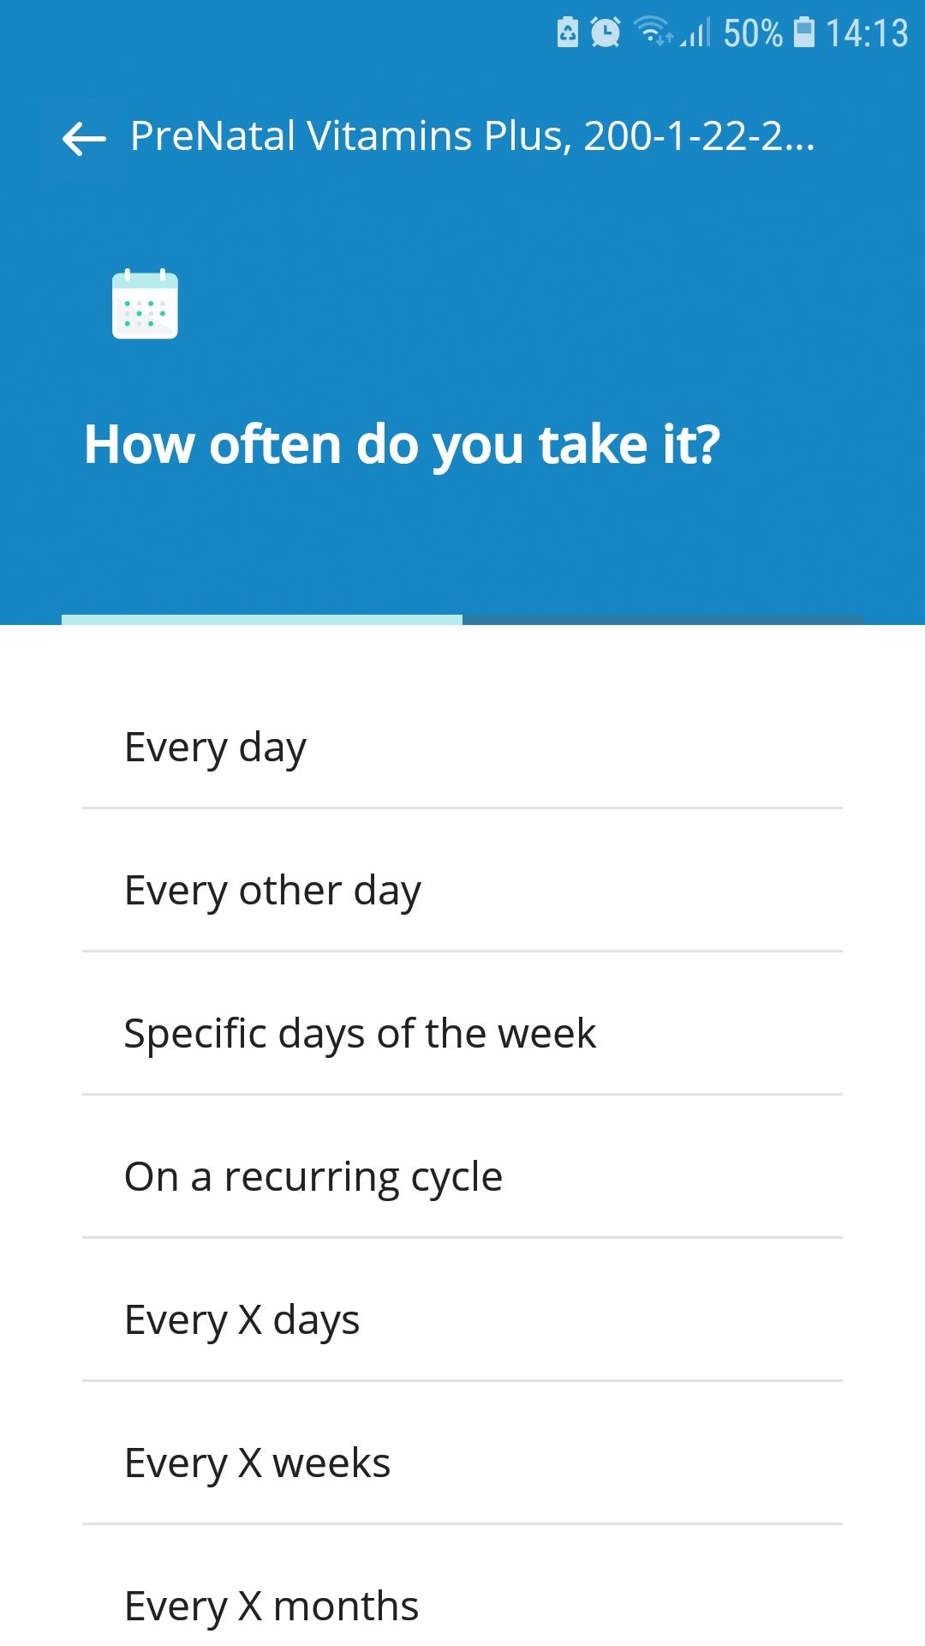Tap the Wi-Fi status icon
925x1646 pixels.
653,32
